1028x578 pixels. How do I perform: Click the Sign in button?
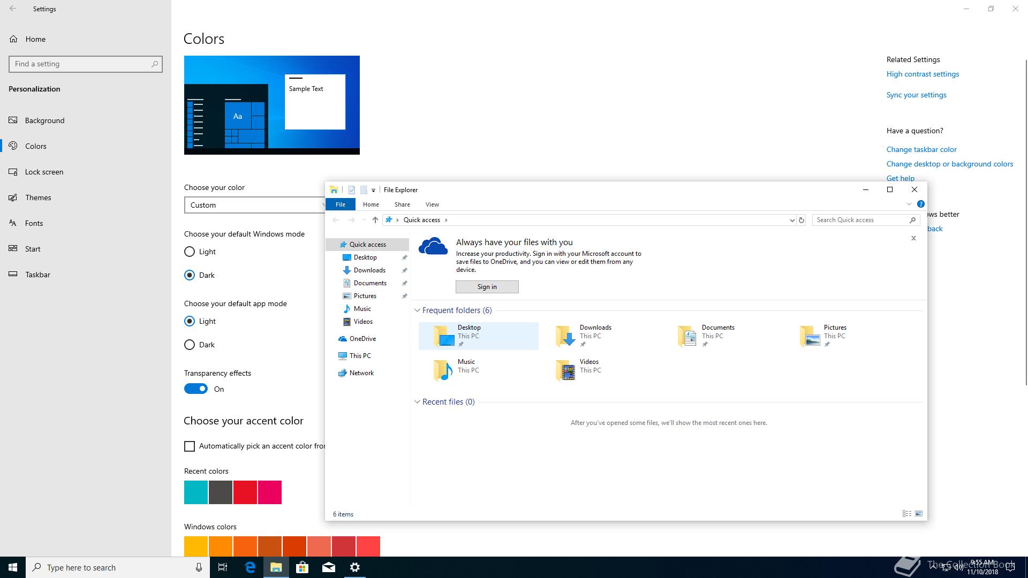point(487,287)
